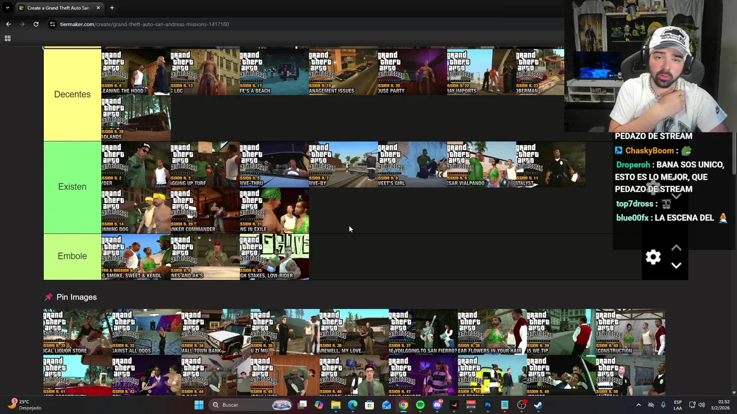Open Microsoft Edge from the taskbar
This screenshot has width=737, height=414.
pyautogui.click(x=352, y=405)
